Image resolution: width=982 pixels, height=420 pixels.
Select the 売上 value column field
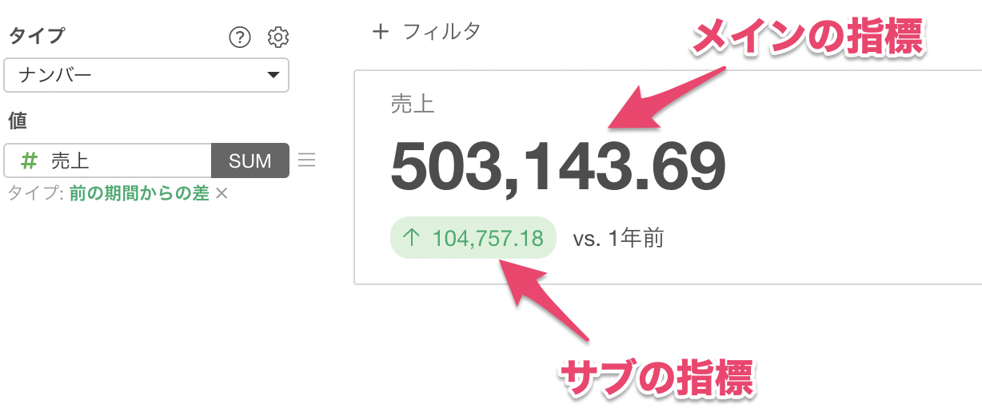(108, 160)
